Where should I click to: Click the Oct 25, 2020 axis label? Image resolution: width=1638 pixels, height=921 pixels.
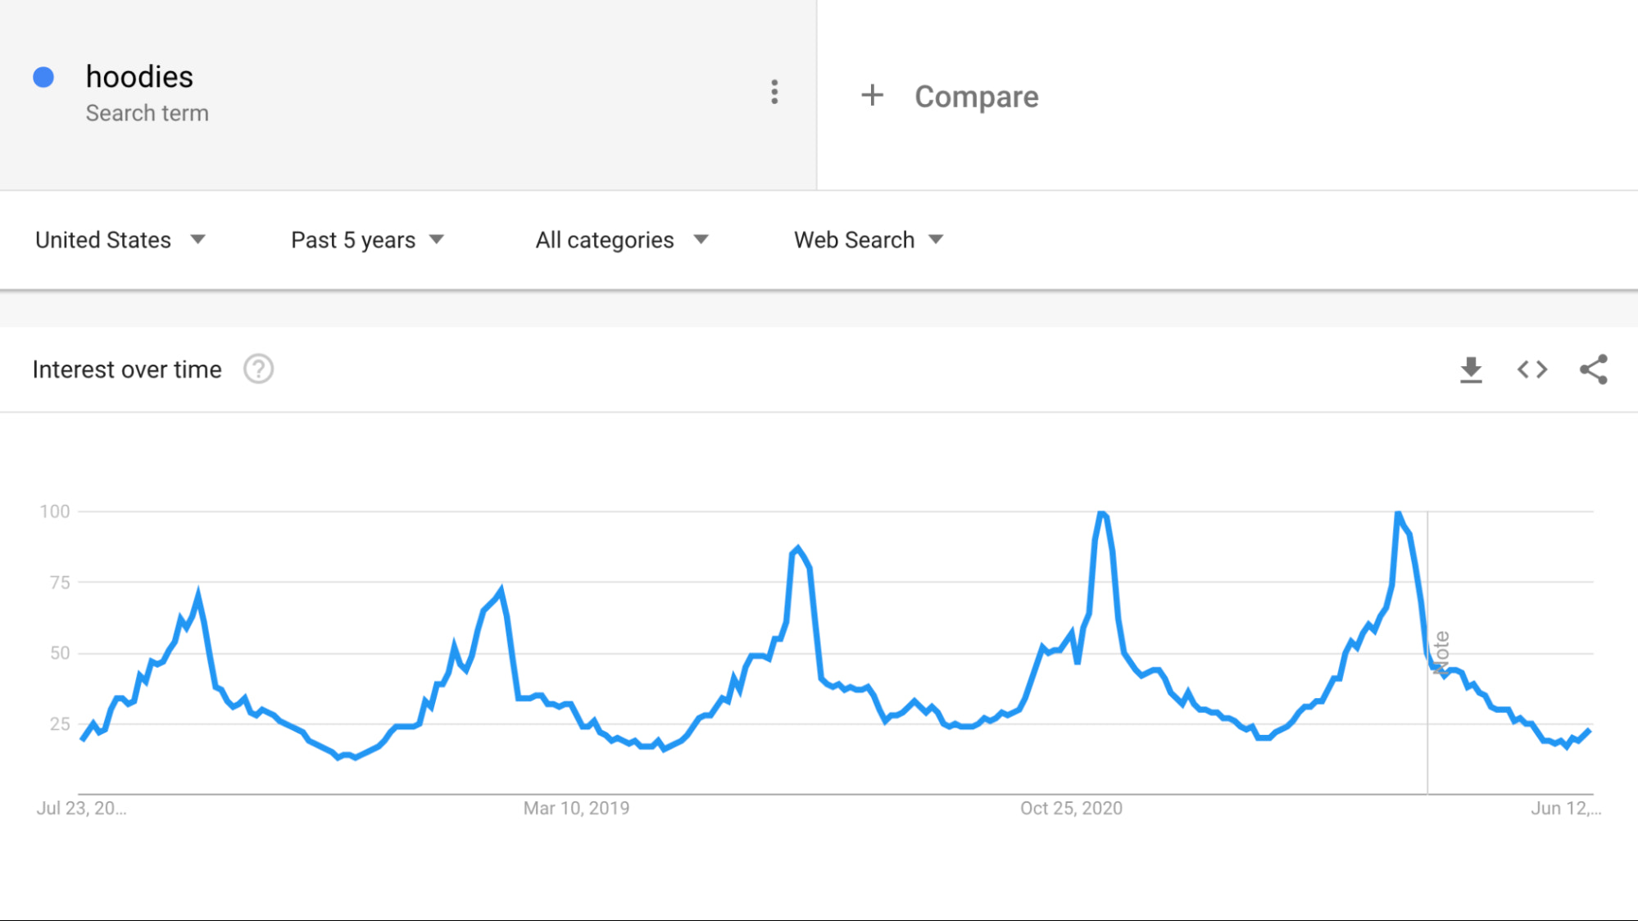coord(1071,809)
